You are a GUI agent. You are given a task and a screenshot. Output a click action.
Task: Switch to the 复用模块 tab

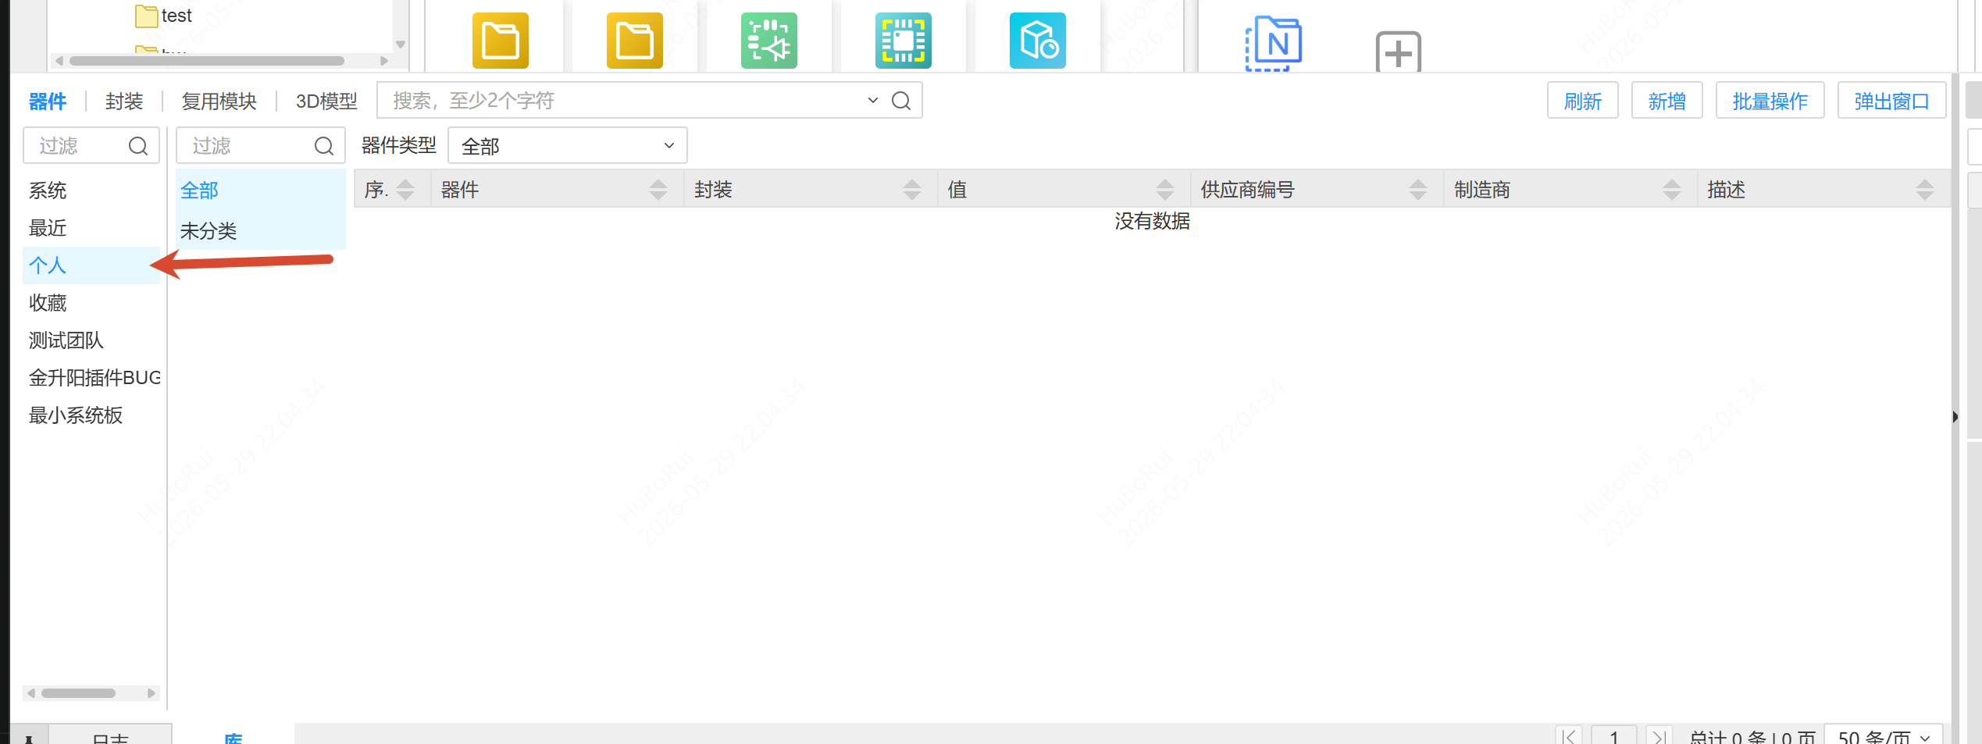pos(219,101)
